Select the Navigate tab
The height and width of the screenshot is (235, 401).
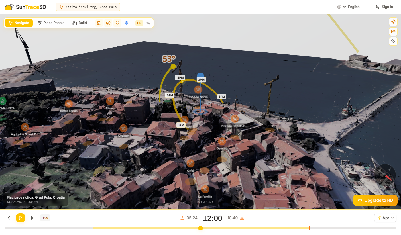tap(19, 23)
